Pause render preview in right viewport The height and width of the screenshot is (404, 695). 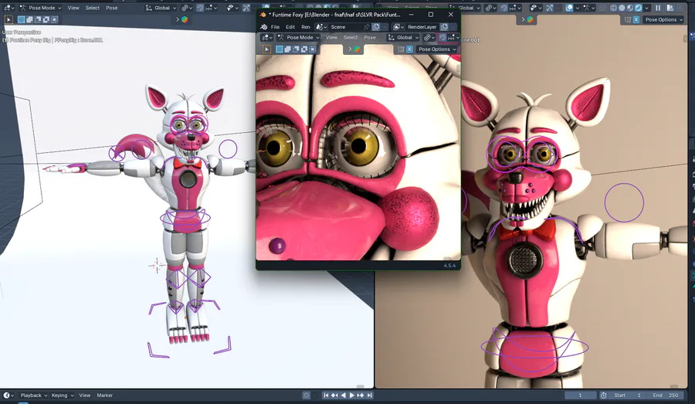coord(658,8)
